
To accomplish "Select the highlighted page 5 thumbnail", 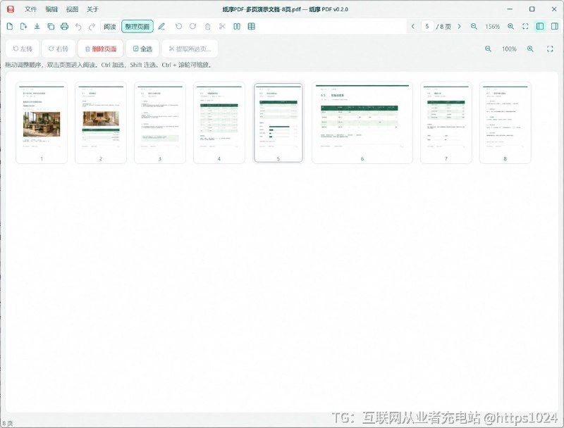I will click(x=278, y=122).
